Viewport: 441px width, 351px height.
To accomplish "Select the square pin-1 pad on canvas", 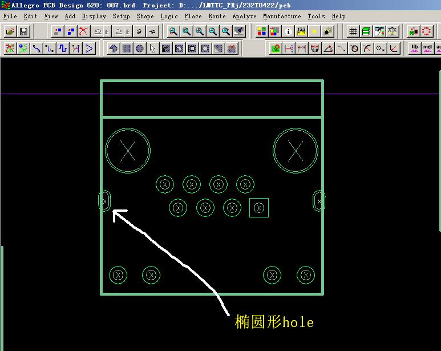I will click(x=259, y=208).
